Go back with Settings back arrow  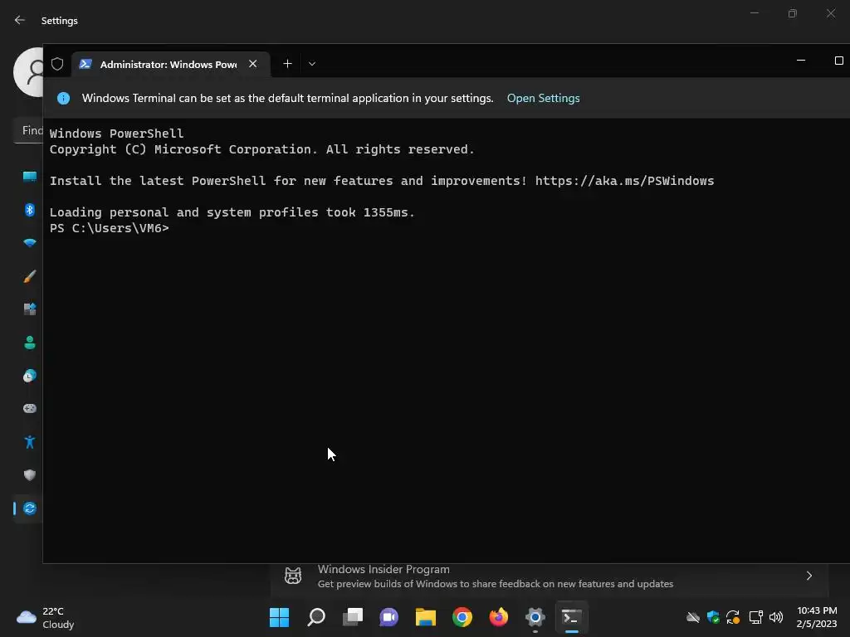(20, 20)
